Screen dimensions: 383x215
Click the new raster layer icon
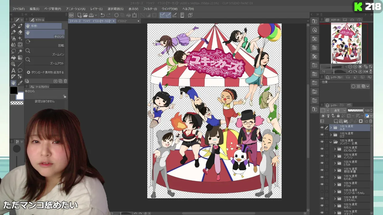click(336, 121)
